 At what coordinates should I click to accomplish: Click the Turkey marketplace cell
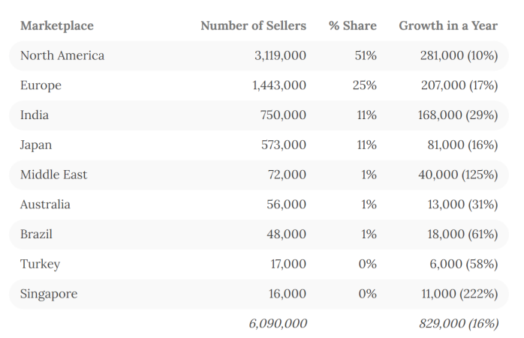pyautogui.click(x=40, y=264)
